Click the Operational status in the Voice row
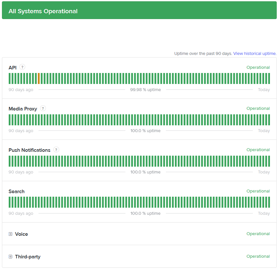 [x=258, y=234]
